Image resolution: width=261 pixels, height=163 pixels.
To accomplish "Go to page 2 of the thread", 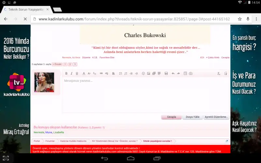I will click(70, 65).
